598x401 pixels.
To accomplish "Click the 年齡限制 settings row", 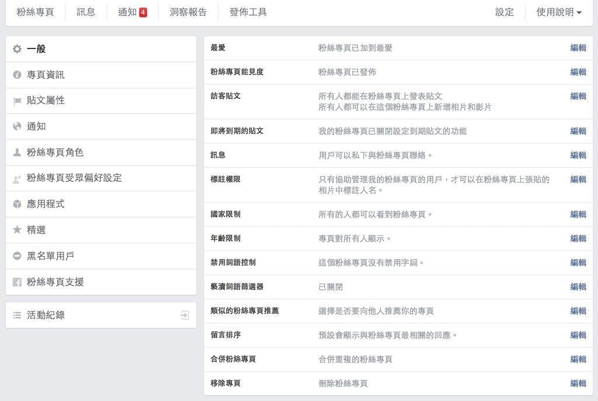I will pyautogui.click(x=397, y=239).
